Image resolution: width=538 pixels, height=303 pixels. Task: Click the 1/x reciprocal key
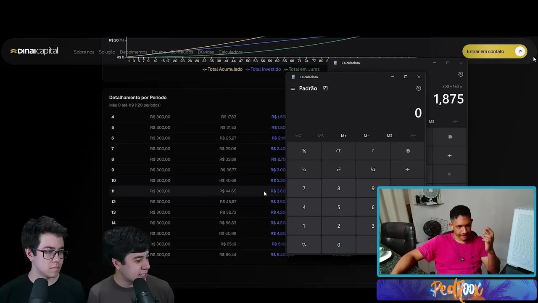click(304, 170)
